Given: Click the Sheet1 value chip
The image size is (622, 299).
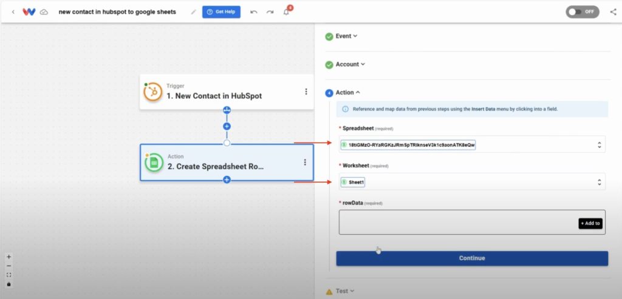Looking at the screenshot, I should point(353,182).
